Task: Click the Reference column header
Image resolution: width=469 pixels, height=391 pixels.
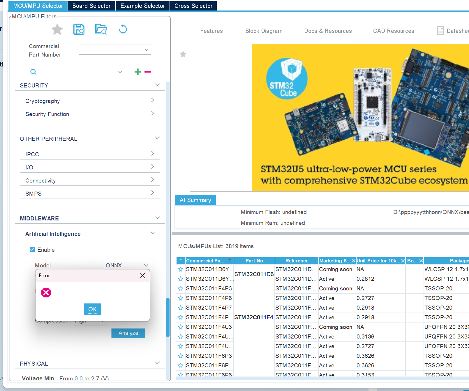Action: pos(297,261)
